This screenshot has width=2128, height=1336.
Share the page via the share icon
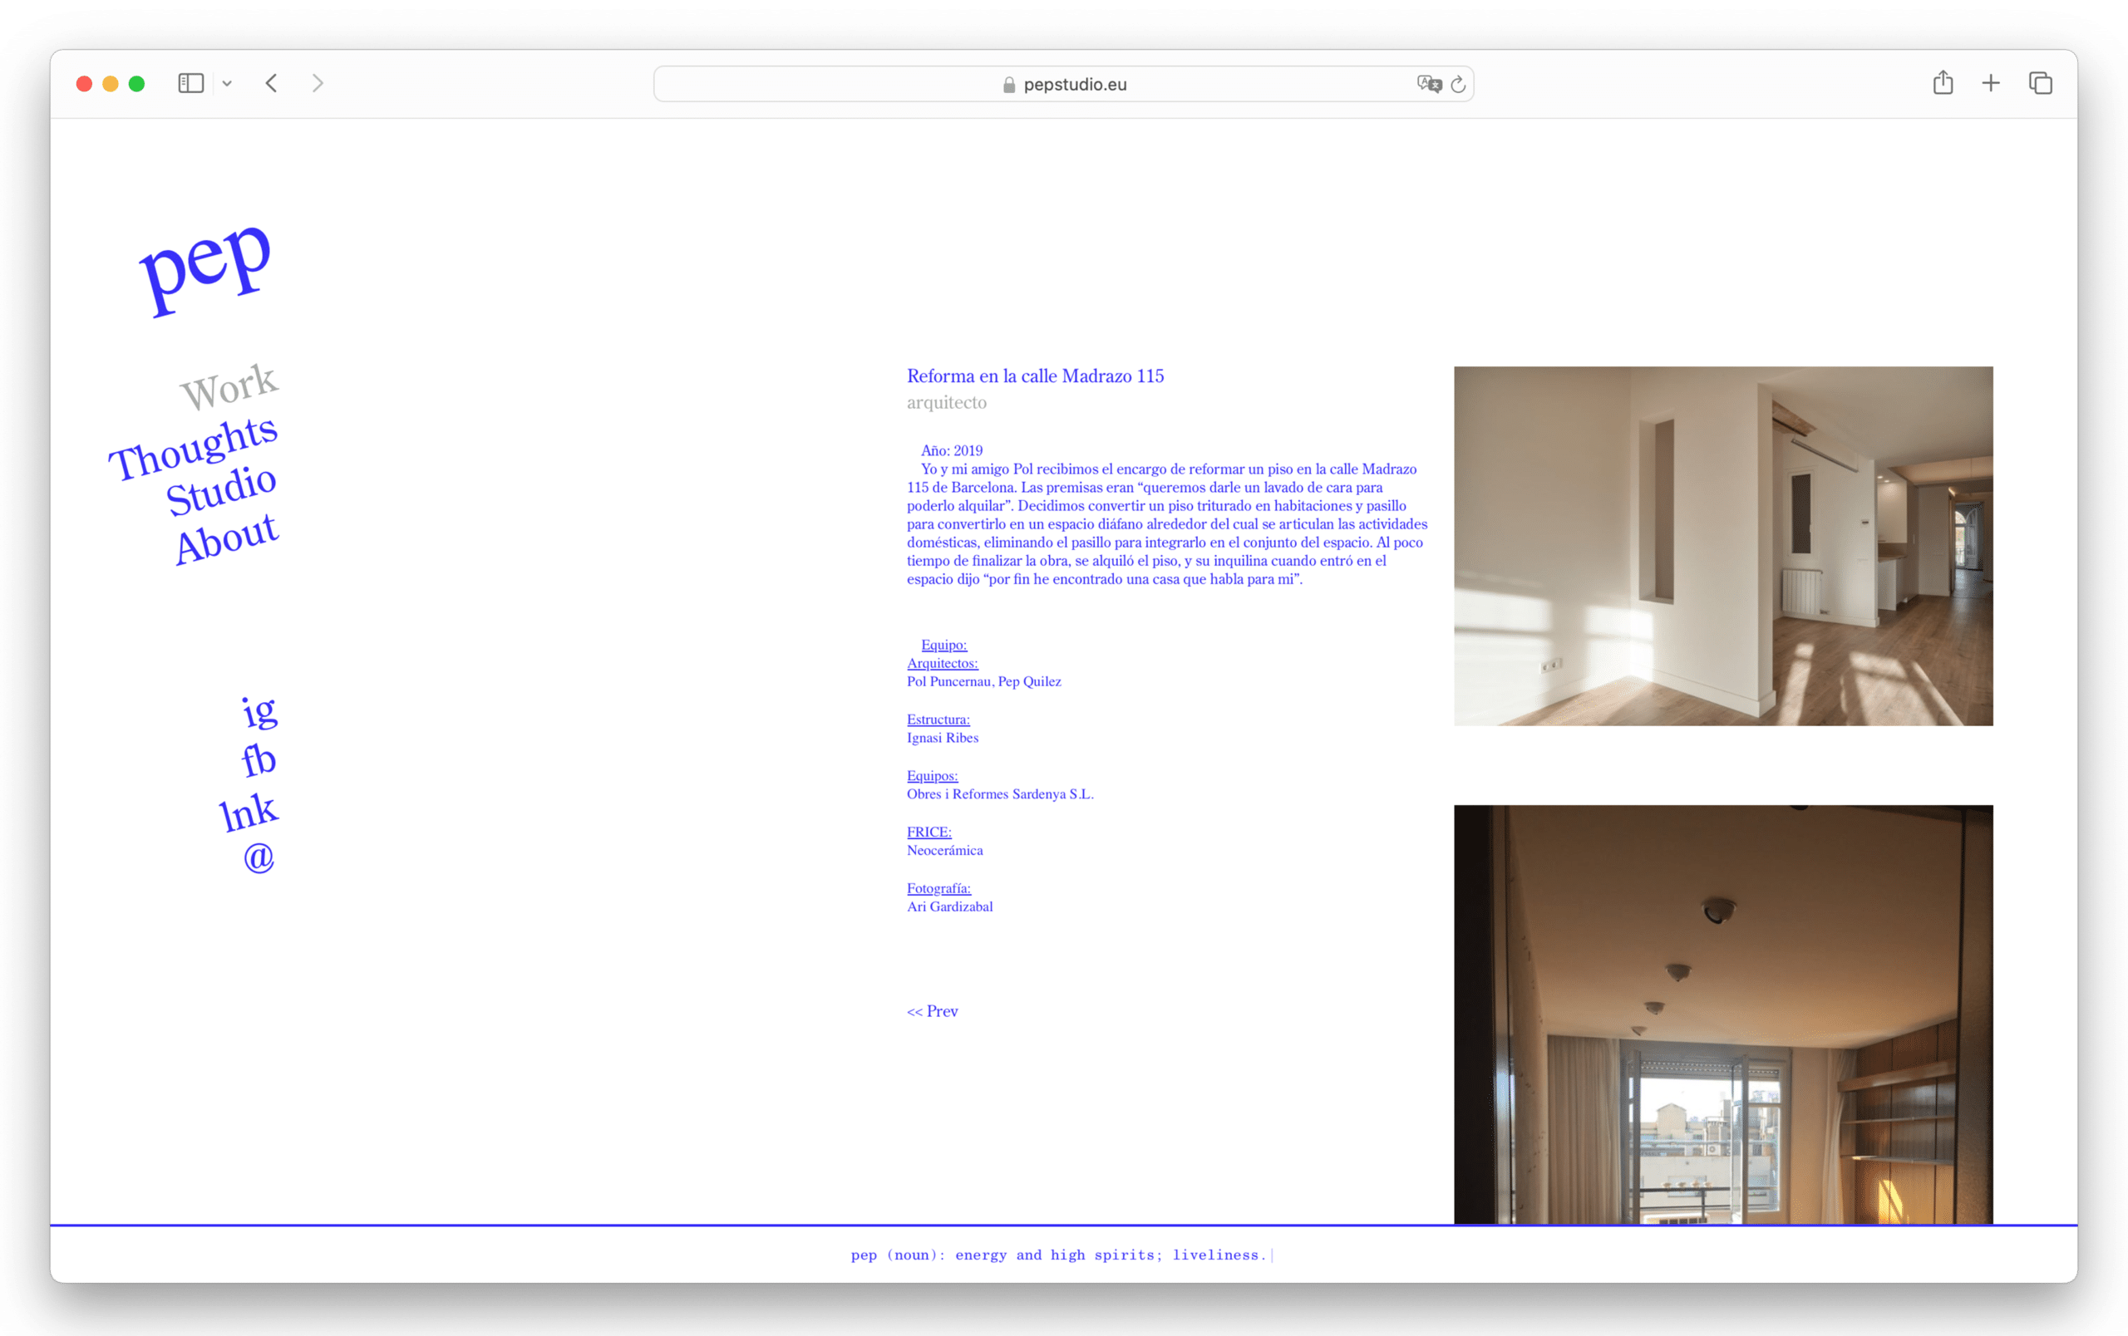[1943, 83]
